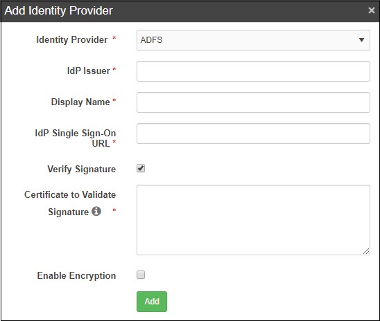The height and width of the screenshot is (321, 380).
Task: Open the Identity Provider ADFS combo box
Action: click(253, 40)
